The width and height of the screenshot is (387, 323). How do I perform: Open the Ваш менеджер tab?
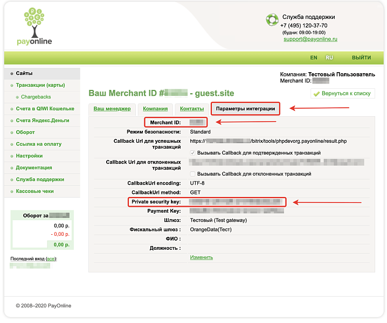[x=112, y=109]
